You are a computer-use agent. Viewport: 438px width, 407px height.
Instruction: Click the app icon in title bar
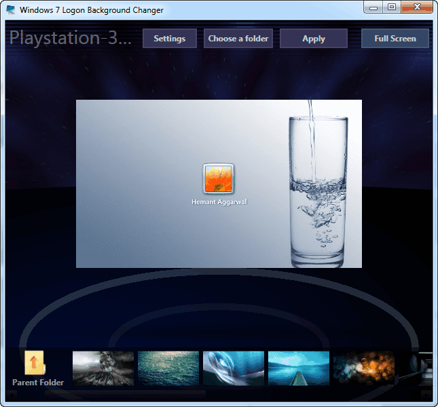pyautogui.click(x=11, y=9)
